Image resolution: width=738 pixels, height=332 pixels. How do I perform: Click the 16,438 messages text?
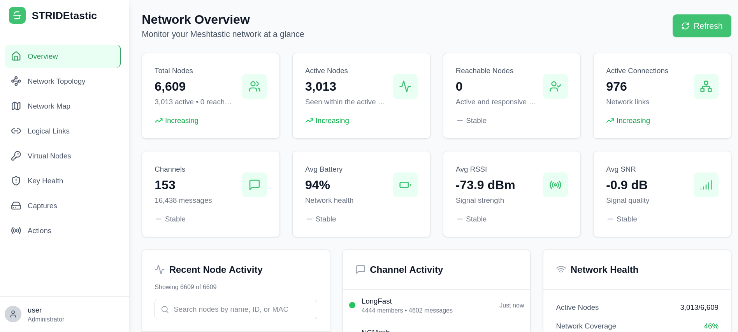coord(183,200)
